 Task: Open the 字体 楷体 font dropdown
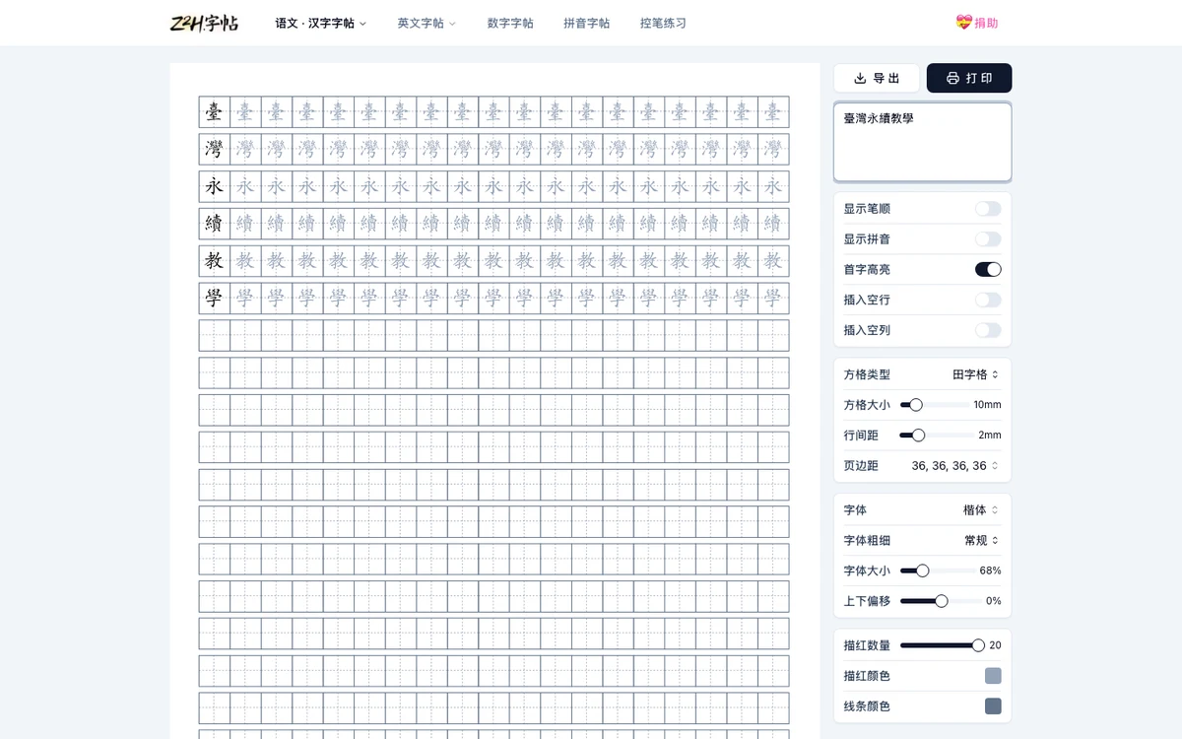click(x=980, y=510)
